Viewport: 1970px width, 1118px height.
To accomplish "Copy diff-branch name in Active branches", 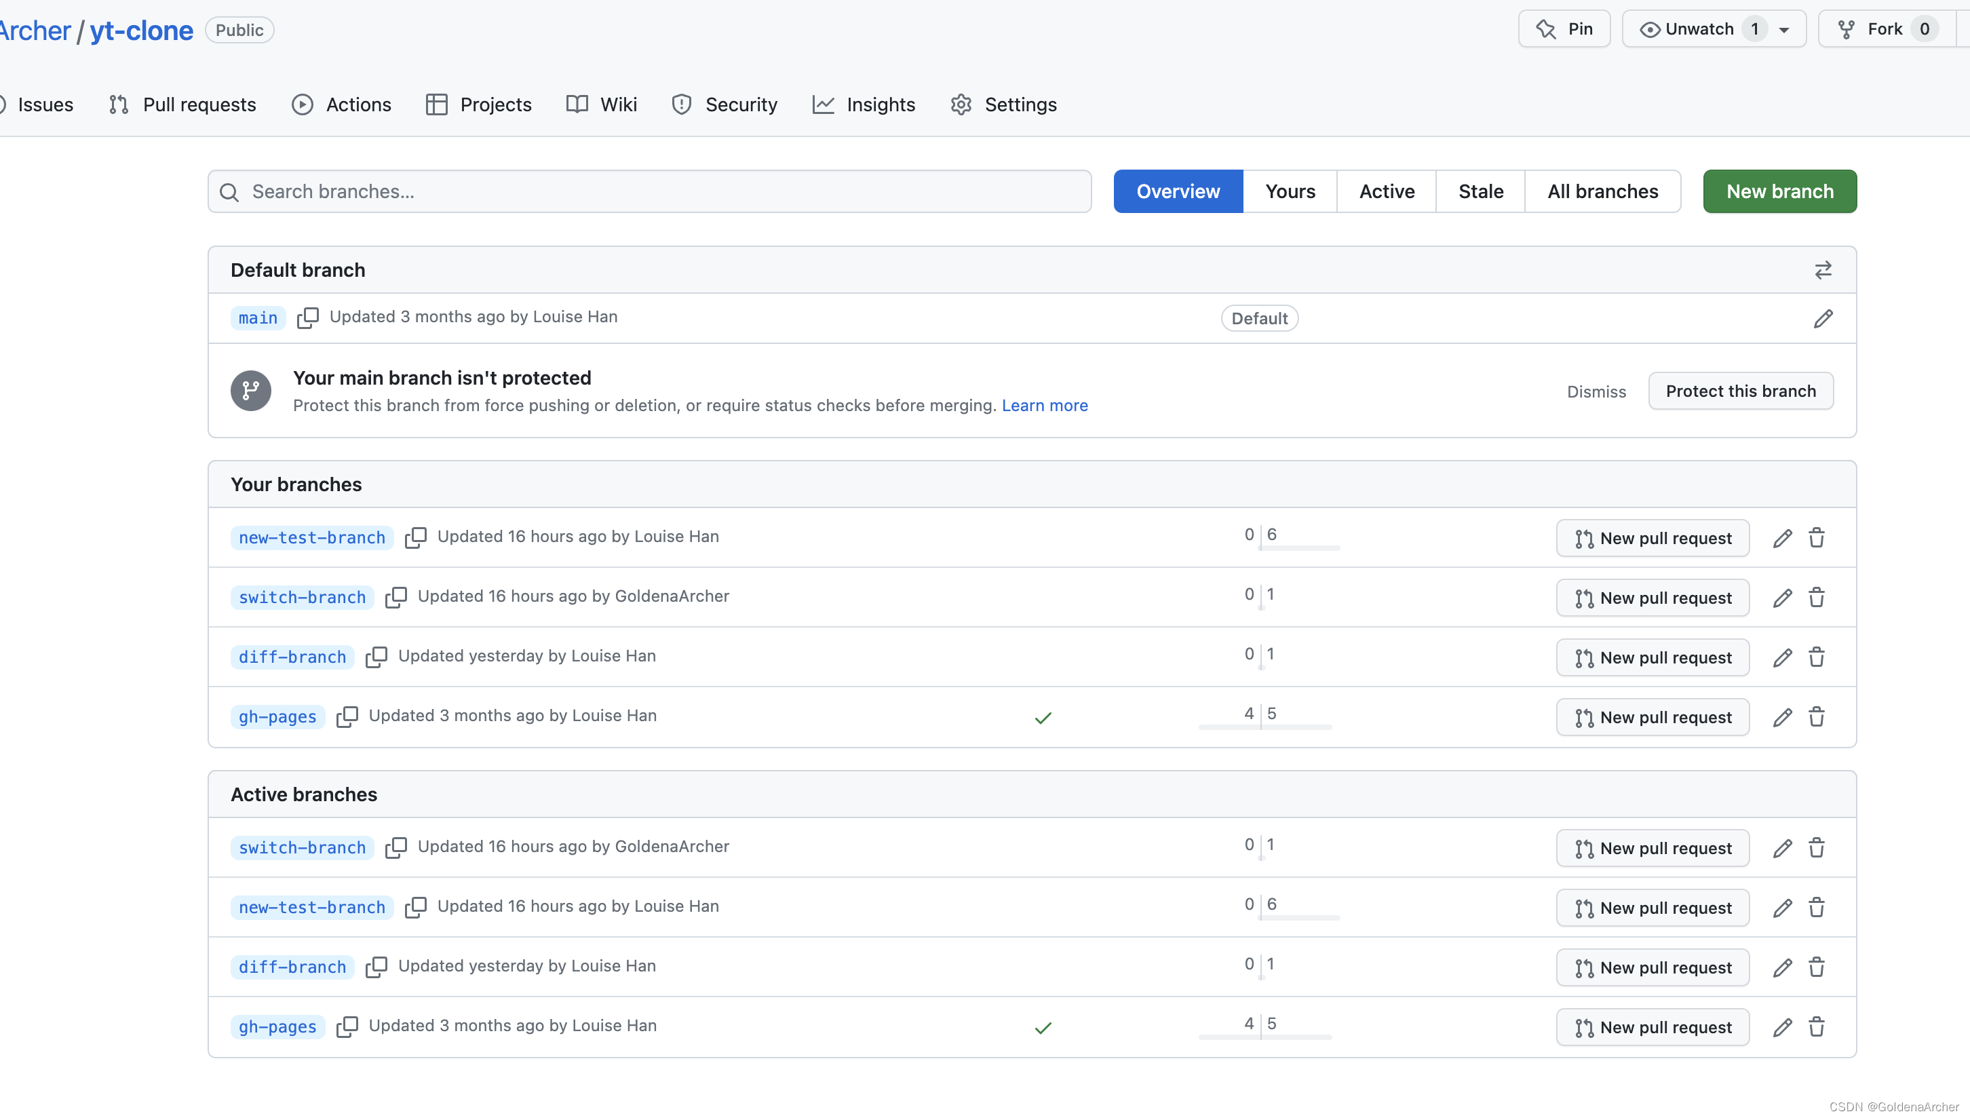I will [x=376, y=967].
